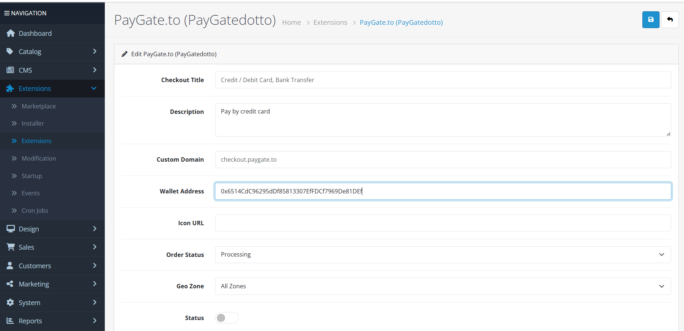
Task: Open the CMS section icon
Action: (11, 70)
